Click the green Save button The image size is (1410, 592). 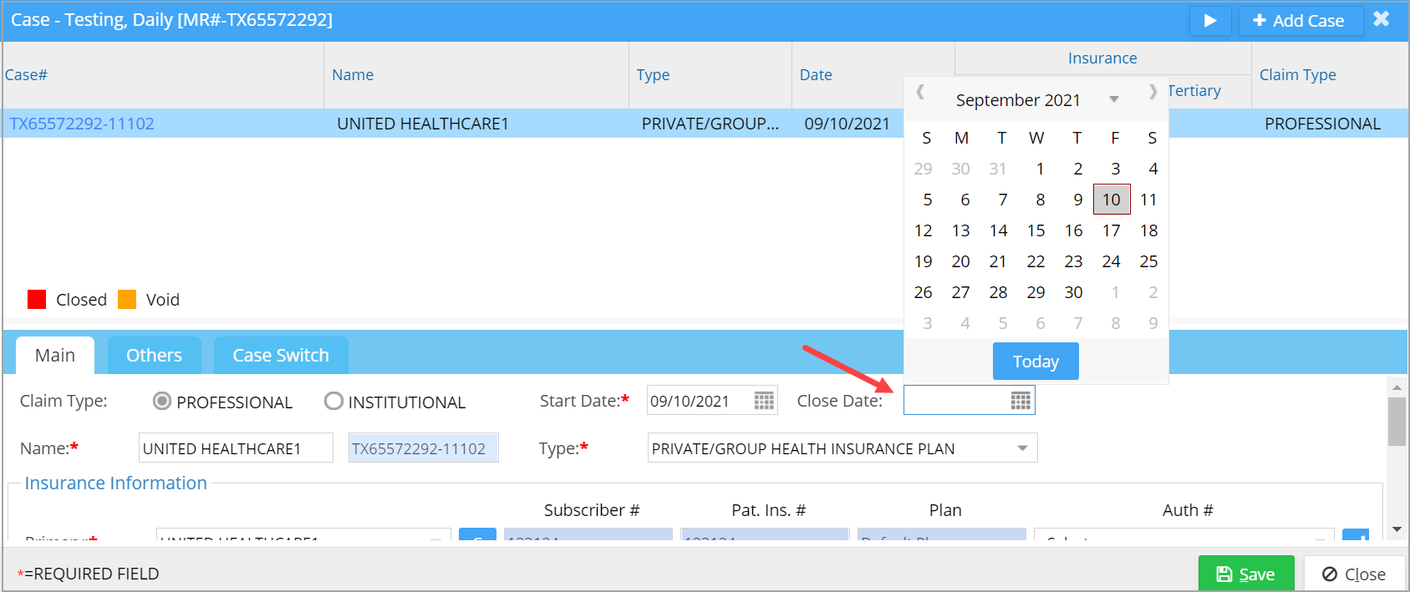click(x=1245, y=574)
